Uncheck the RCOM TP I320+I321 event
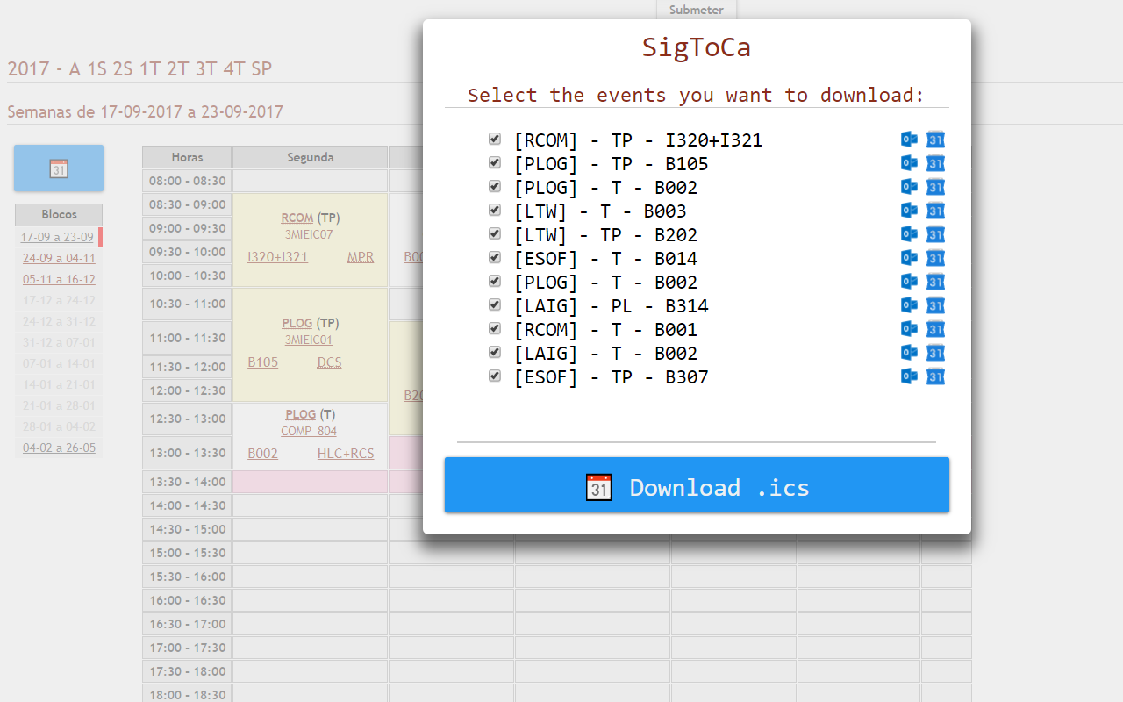 494,138
